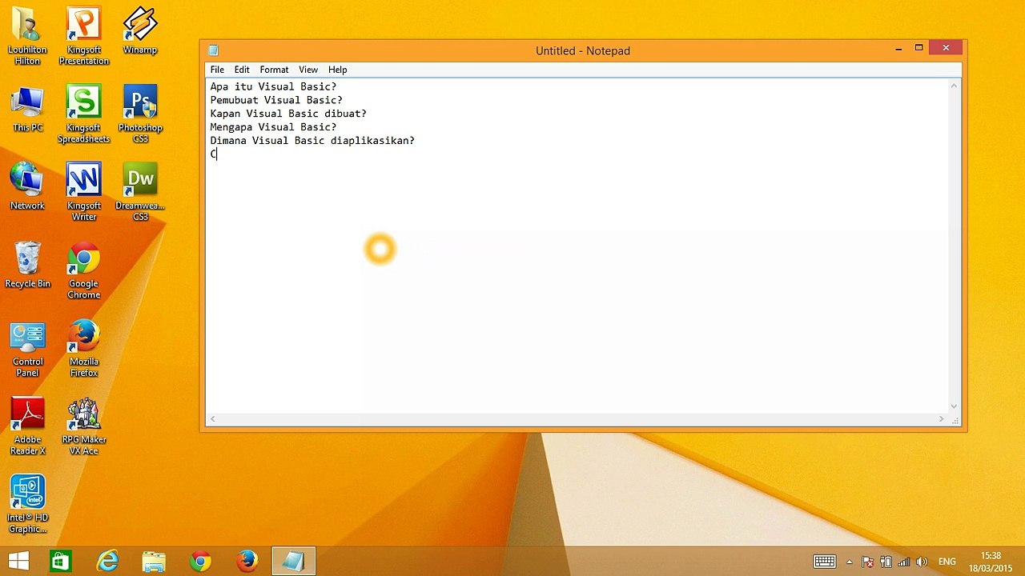This screenshot has height=576, width=1025.
Task: Close the Notepad window
Action: (x=946, y=49)
